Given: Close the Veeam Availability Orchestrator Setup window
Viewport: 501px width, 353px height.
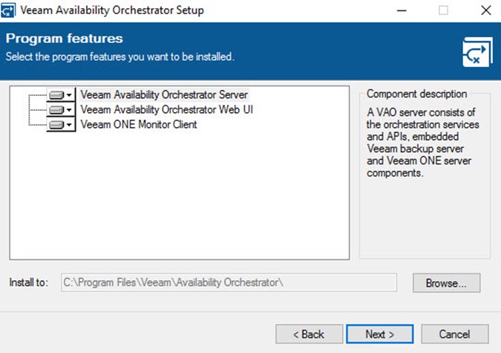Looking at the screenshot, I should pyautogui.click(x=486, y=10).
